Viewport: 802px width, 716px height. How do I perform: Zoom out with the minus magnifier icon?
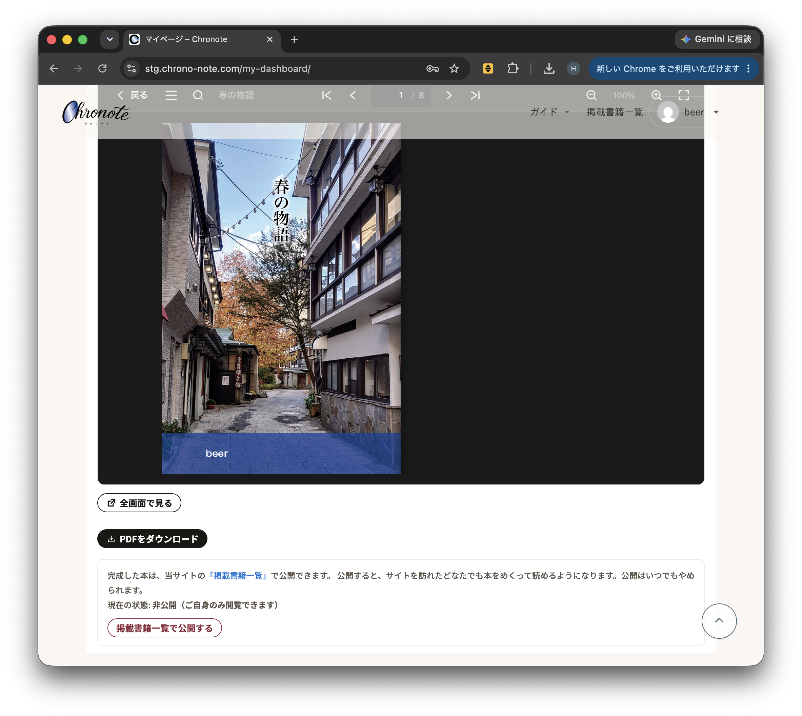591,95
